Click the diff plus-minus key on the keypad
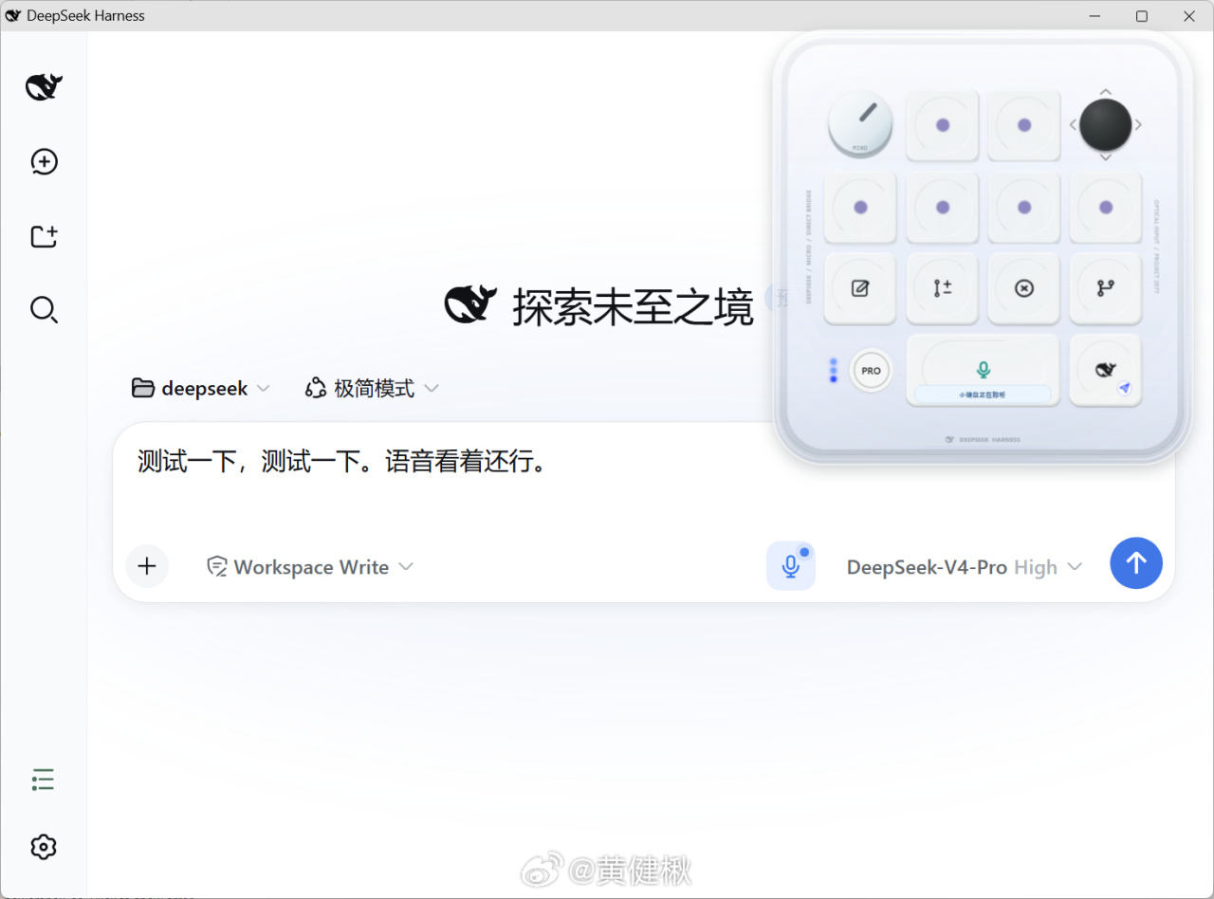The width and height of the screenshot is (1214, 899). click(943, 288)
